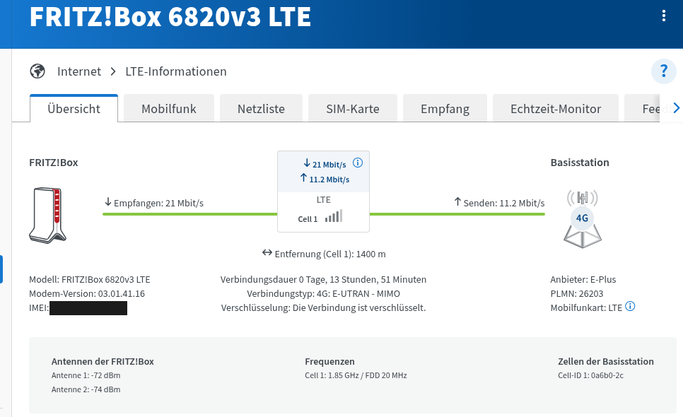Click the LTE-Informationen breadcrumb
Screen dimensions: 683x417
coord(176,71)
